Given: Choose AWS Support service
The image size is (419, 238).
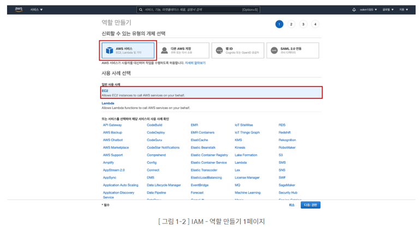Looking at the screenshot, I should coord(113,155).
